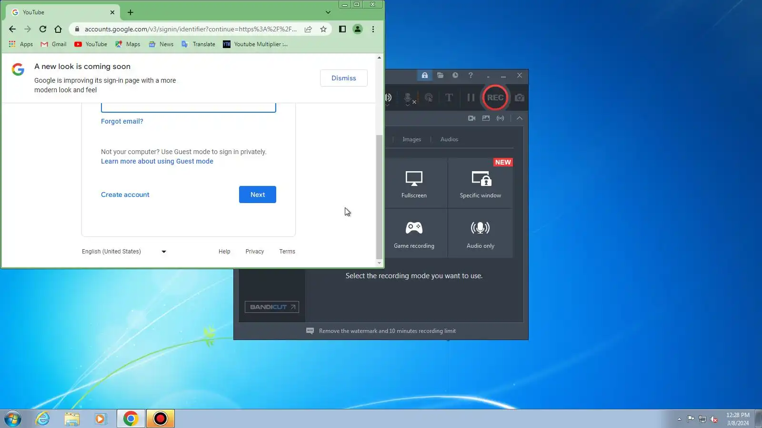Open the Help link in the page footer
The image size is (762, 428).
pos(224,252)
